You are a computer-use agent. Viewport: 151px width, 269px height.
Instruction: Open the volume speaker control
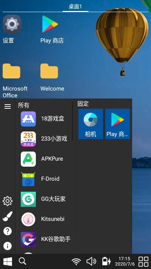tap(91, 261)
